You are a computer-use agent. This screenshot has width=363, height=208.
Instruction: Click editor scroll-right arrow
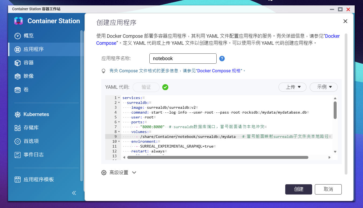pos(329,157)
